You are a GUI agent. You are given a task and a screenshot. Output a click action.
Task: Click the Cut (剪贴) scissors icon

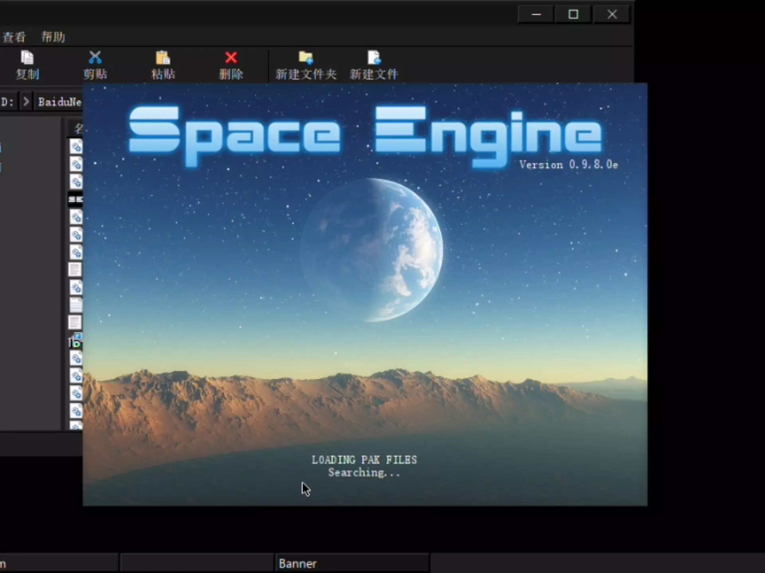[x=95, y=58]
